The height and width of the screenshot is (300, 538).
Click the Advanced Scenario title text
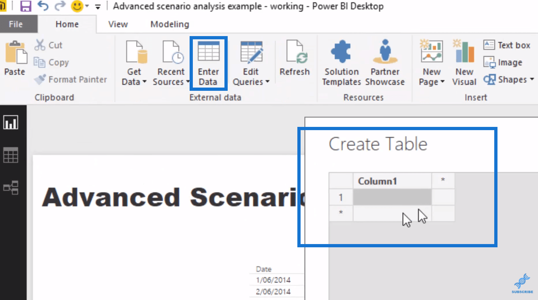click(173, 197)
